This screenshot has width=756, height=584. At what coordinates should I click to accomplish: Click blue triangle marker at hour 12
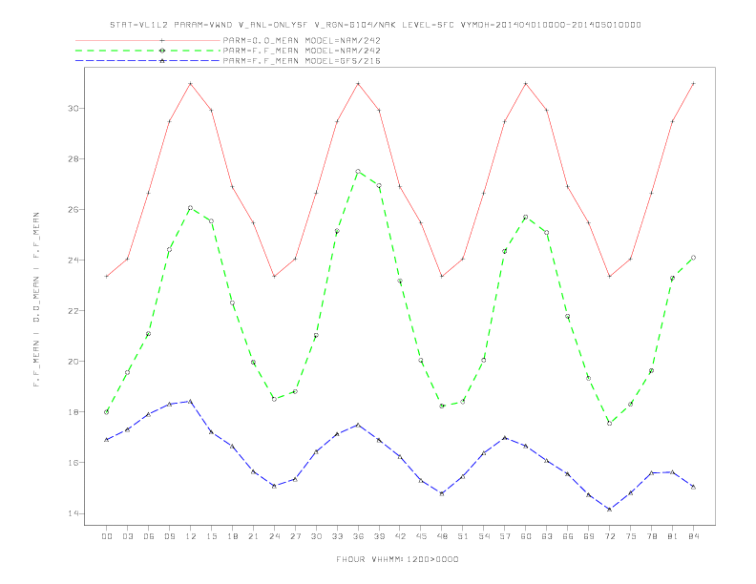191,402
